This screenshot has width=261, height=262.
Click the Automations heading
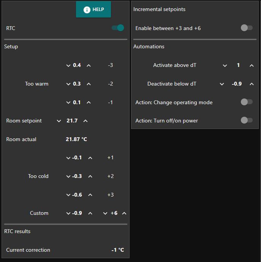(149, 46)
